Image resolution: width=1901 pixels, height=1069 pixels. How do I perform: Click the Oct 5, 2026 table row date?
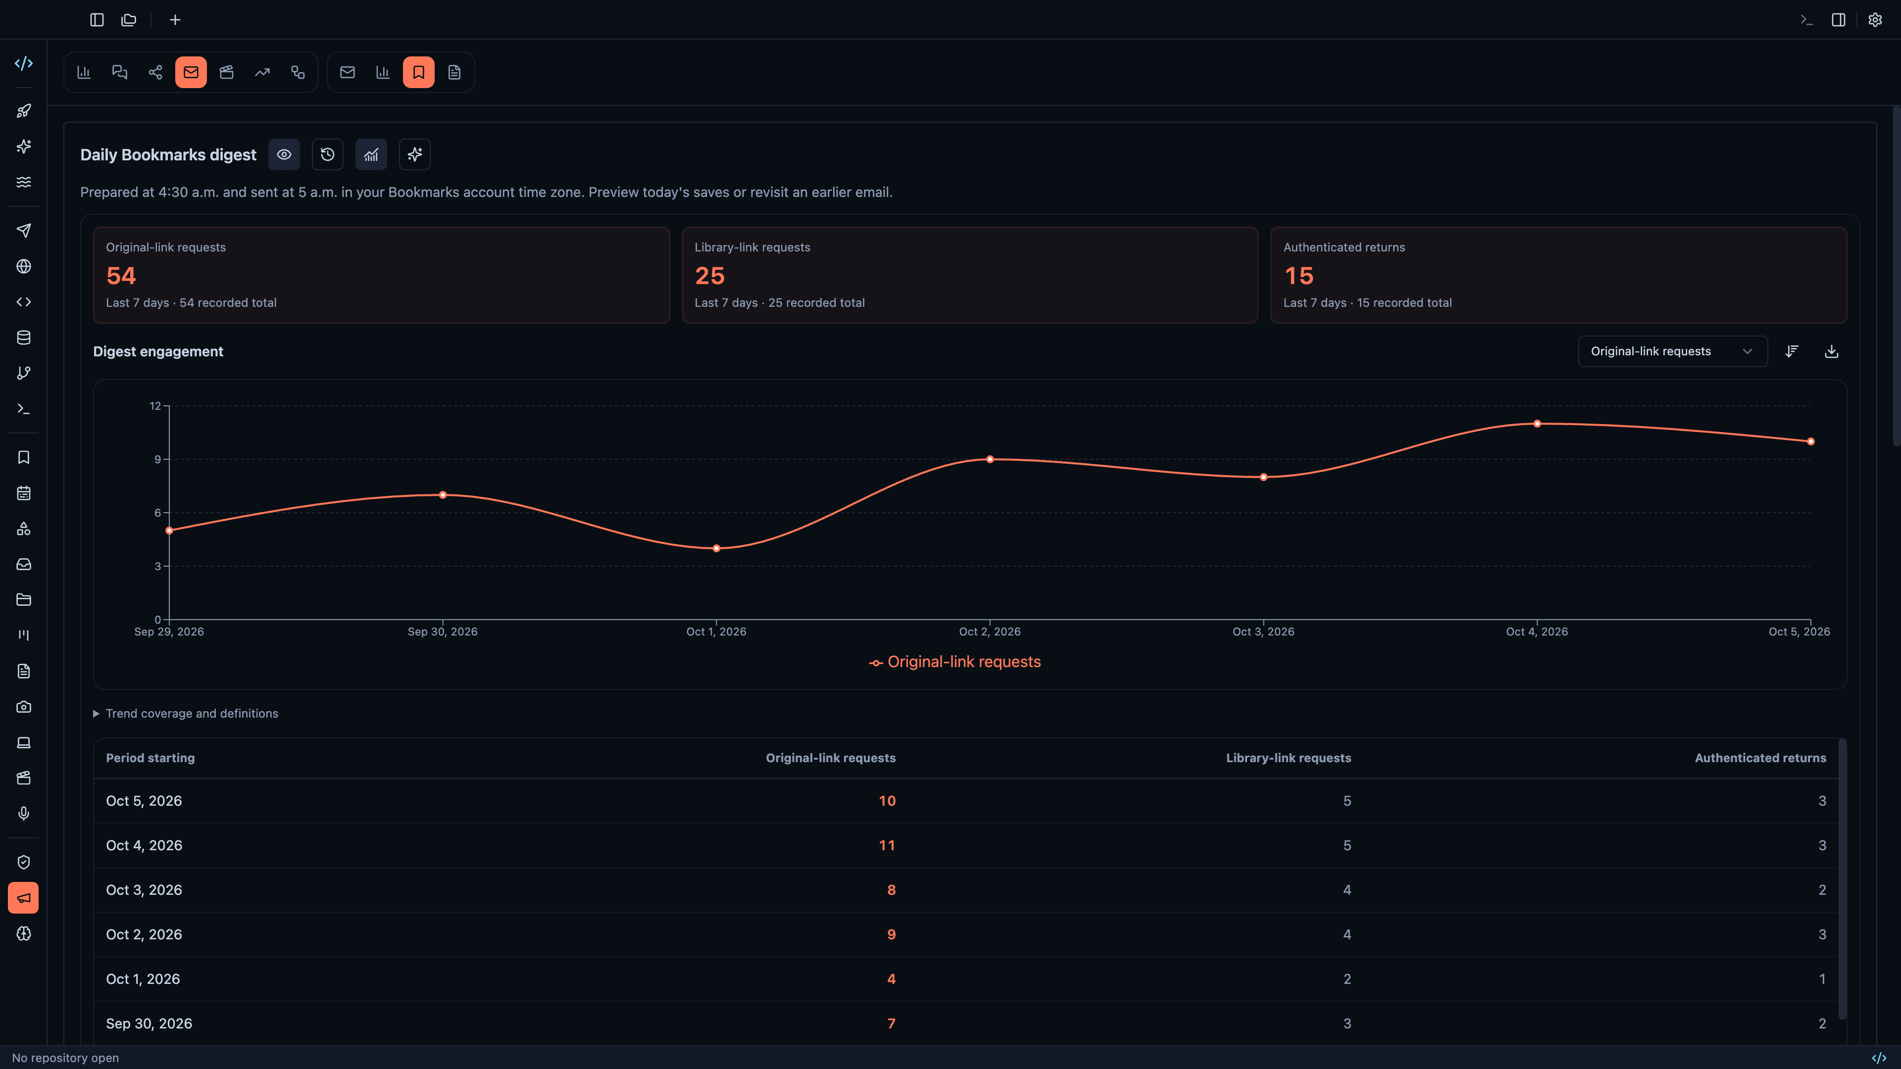[144, 800]
